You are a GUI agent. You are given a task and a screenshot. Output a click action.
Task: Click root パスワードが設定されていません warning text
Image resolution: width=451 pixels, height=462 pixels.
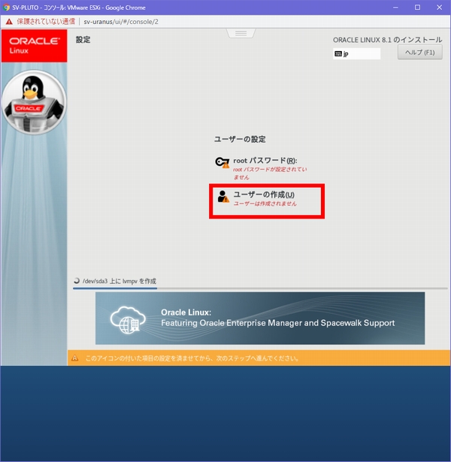pos(270,174)
